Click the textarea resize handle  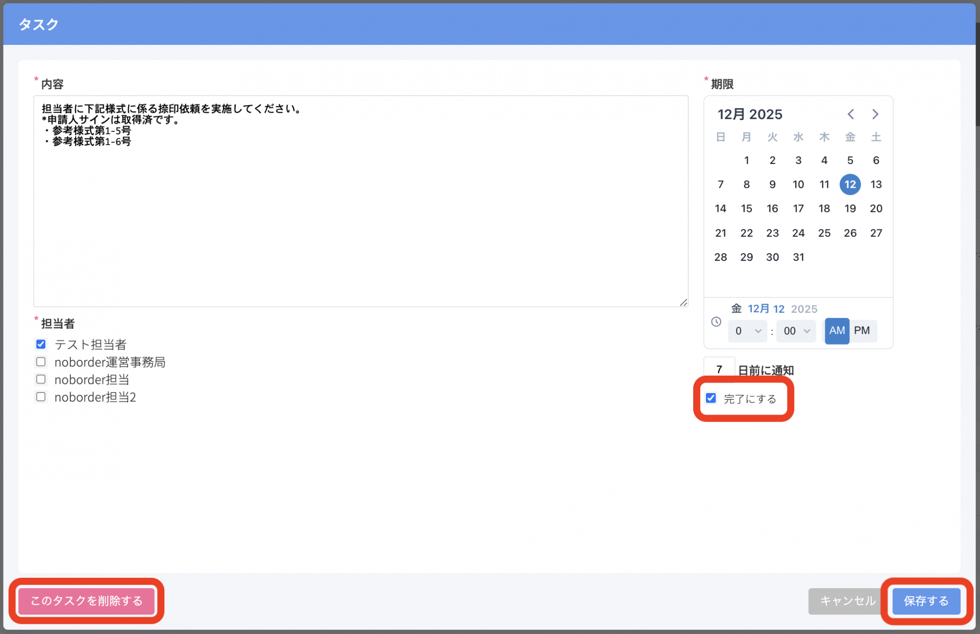684,303
